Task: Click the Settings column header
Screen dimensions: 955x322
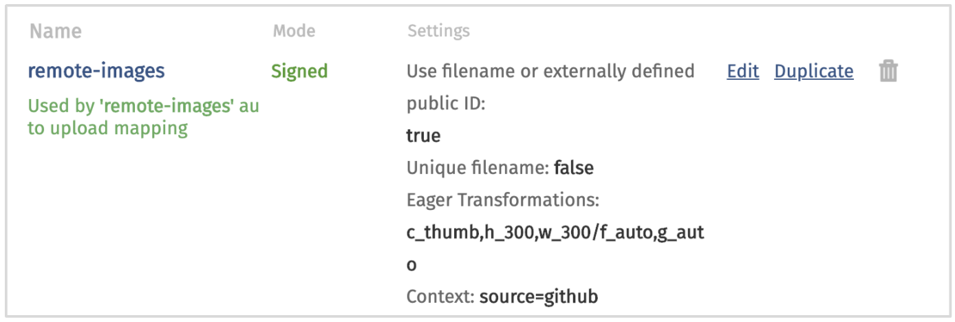Action: (438, 31)
